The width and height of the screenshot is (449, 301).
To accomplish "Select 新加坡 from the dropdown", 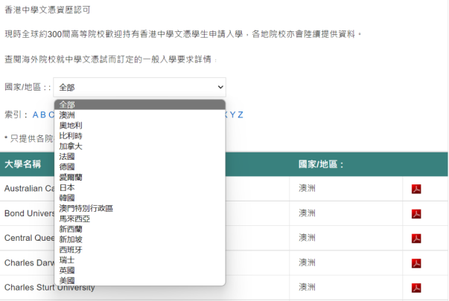I will click(71, 239).
